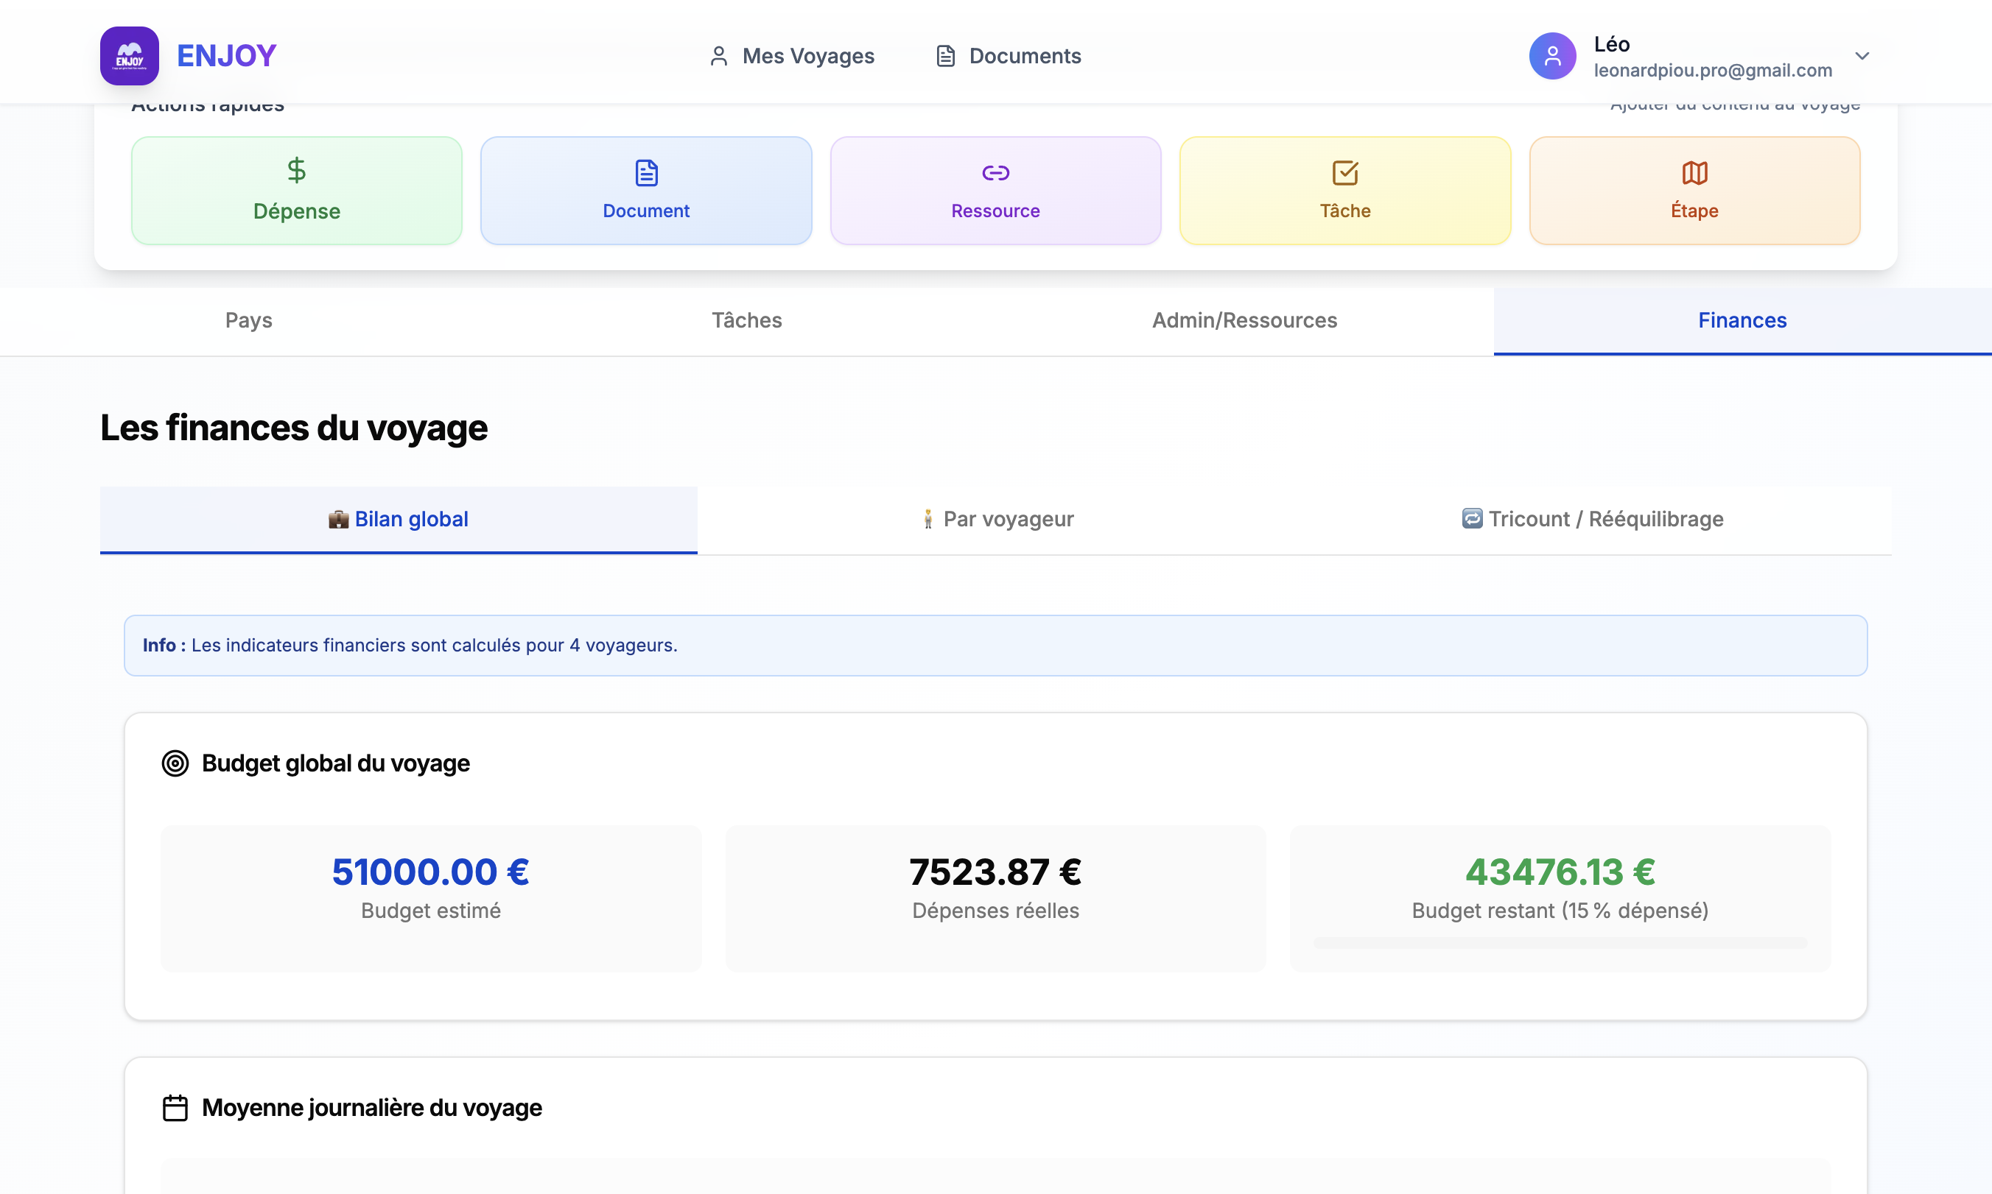Viewport: 1992px width, 1194px height.
Task: Select the Finances tab
Action: pyautogui.click(x=1742, y=320)
